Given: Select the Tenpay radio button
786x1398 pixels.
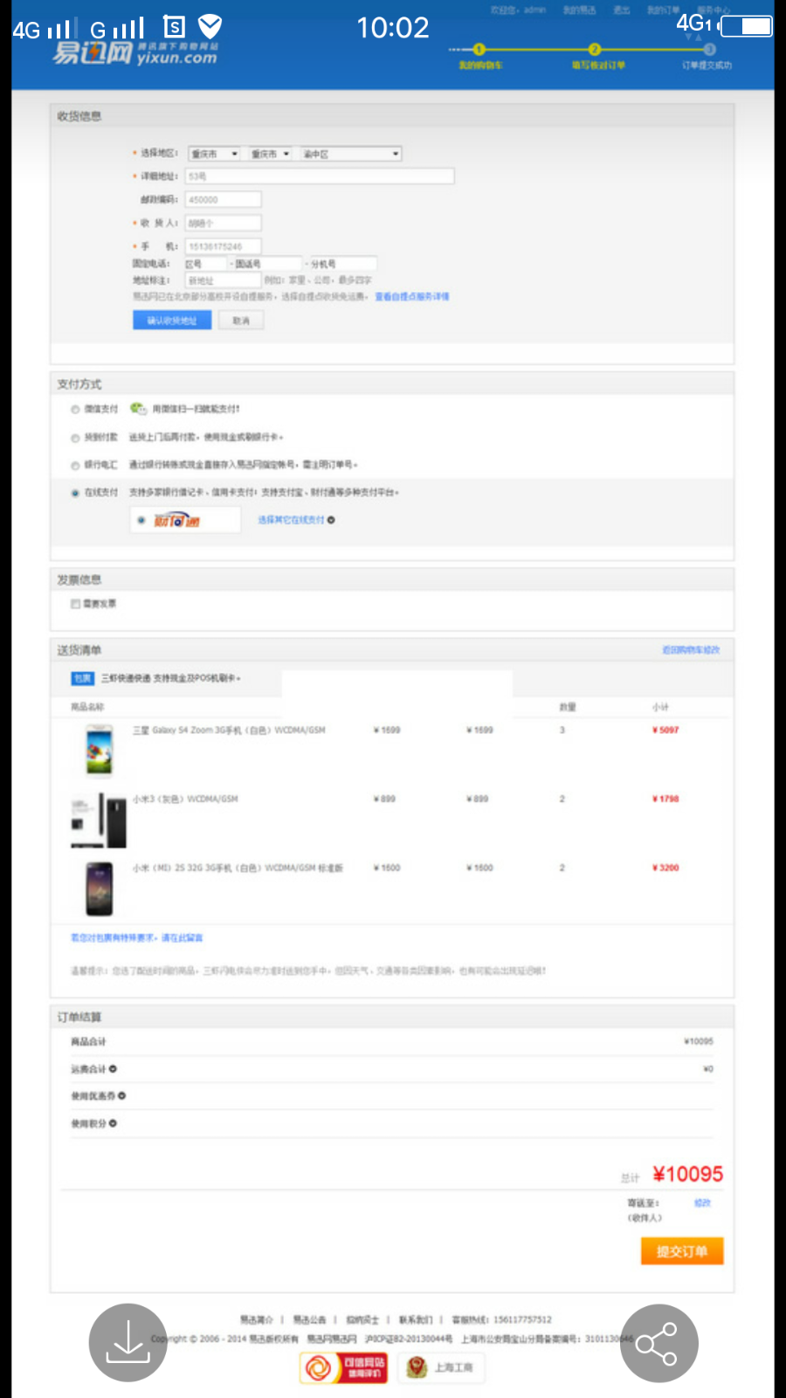Looking at the screenshot, I should pos(141,520).
